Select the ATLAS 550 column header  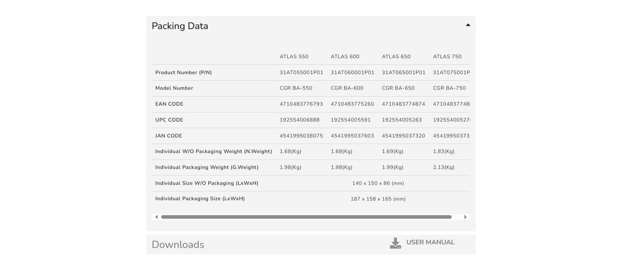[x=294, y=56]
